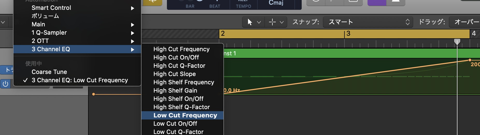Select the checked Low Cut Frequency entry
The height and width of the screenshot is (135, 480).
[80, 80]
